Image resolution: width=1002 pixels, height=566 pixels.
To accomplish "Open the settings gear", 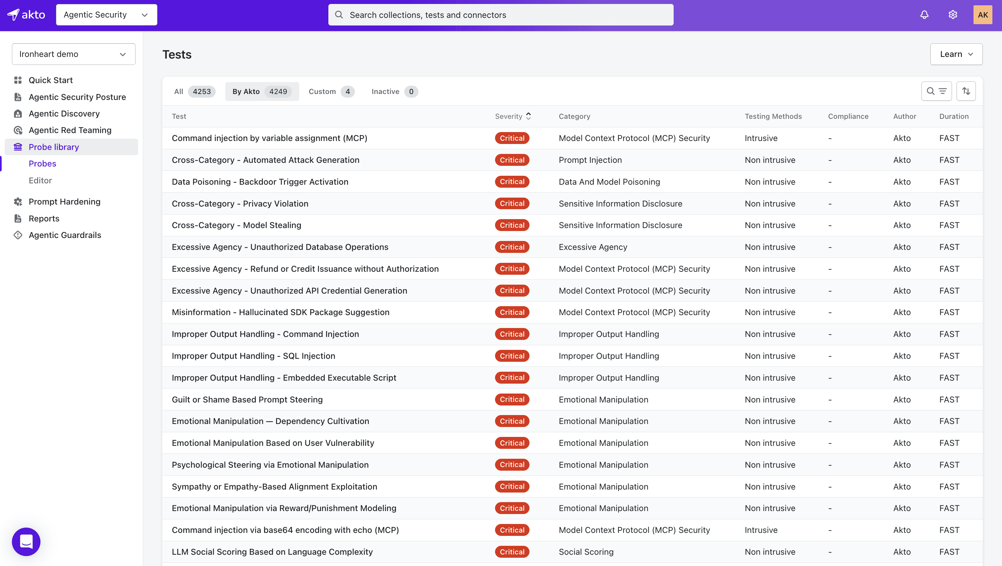I will click(x=952, y=15).
